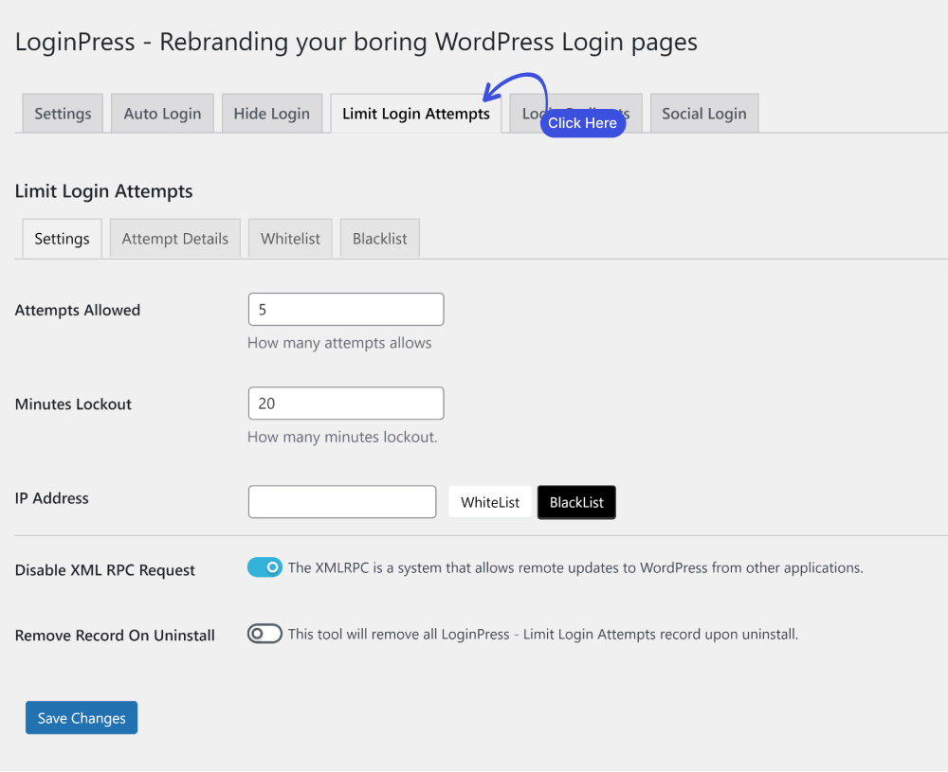This screenshot has width=948, height=772.
Task: Click the uninstall record removal description text
Action: (543, 635)
